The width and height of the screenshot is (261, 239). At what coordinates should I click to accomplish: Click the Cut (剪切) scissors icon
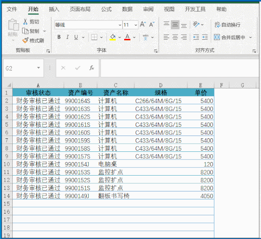tap(26, 22)
